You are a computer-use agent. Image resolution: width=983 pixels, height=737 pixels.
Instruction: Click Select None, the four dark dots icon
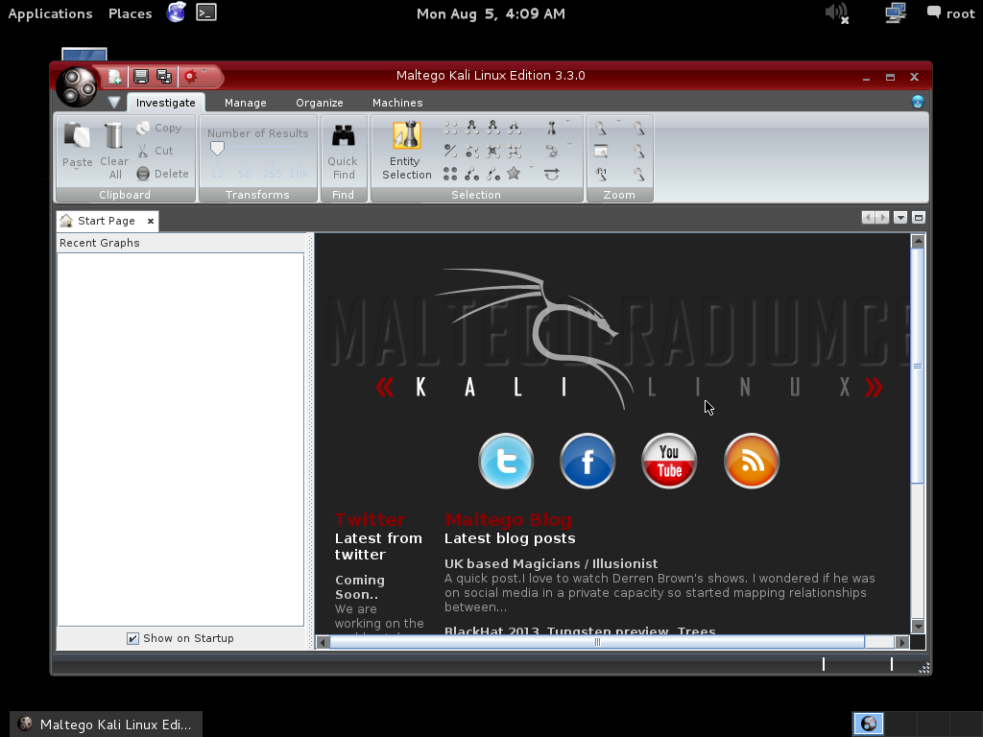pyautogui.click(x=450, y=174)
